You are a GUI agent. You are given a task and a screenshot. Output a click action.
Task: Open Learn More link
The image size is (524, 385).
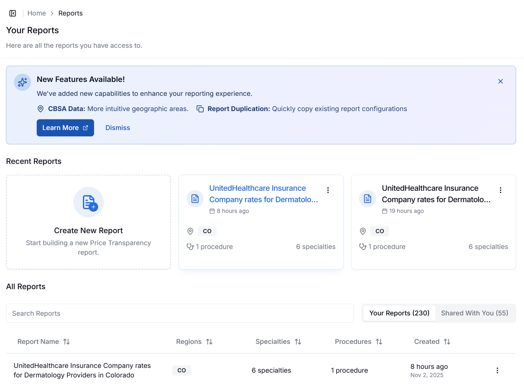point(65,128)
